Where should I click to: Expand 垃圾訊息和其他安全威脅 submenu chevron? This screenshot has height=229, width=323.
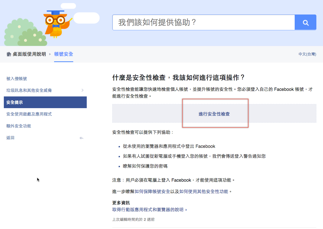coord(82,90)
